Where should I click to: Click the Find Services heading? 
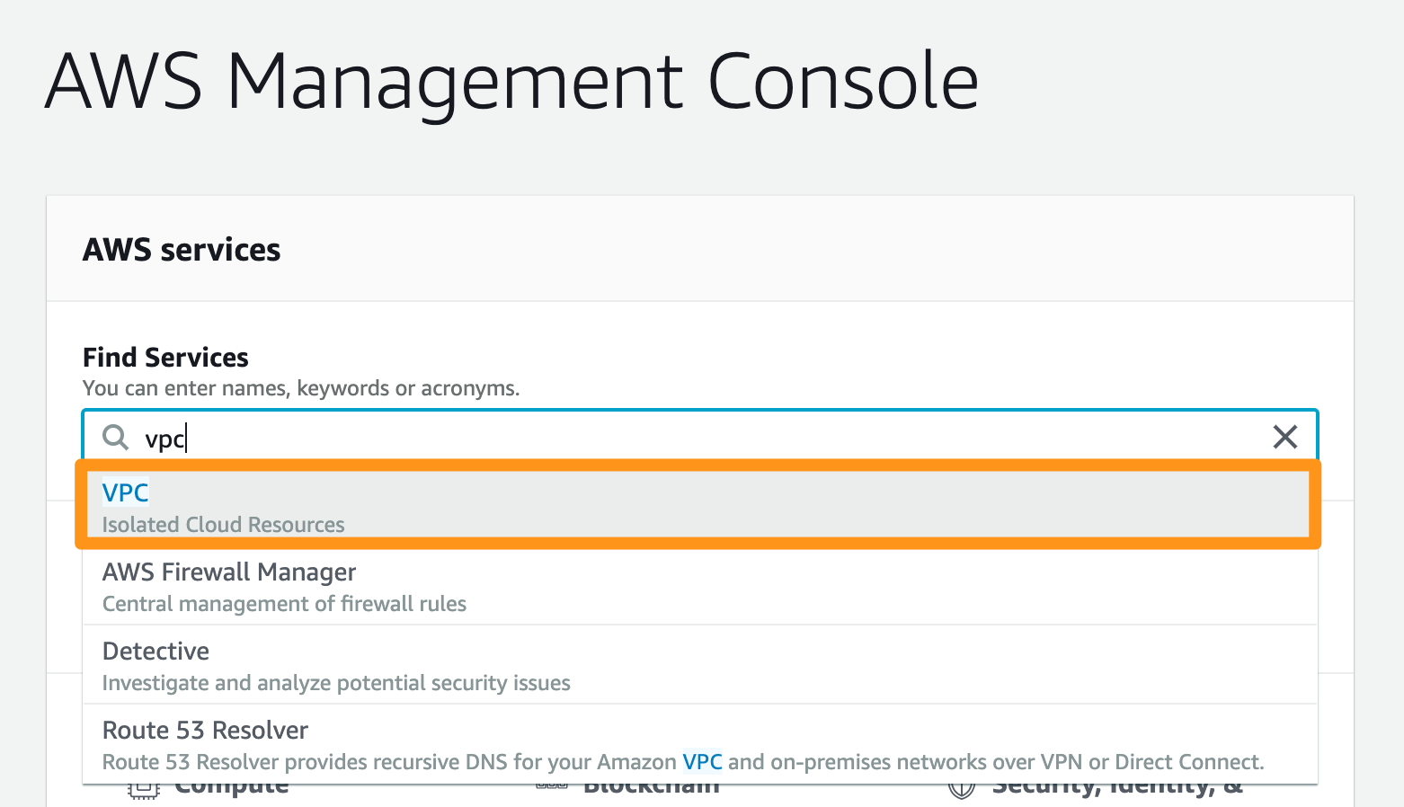(165, 357)
